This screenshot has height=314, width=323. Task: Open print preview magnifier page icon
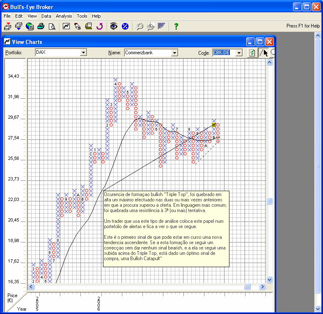pyautogui.click(x=52, y=26)
